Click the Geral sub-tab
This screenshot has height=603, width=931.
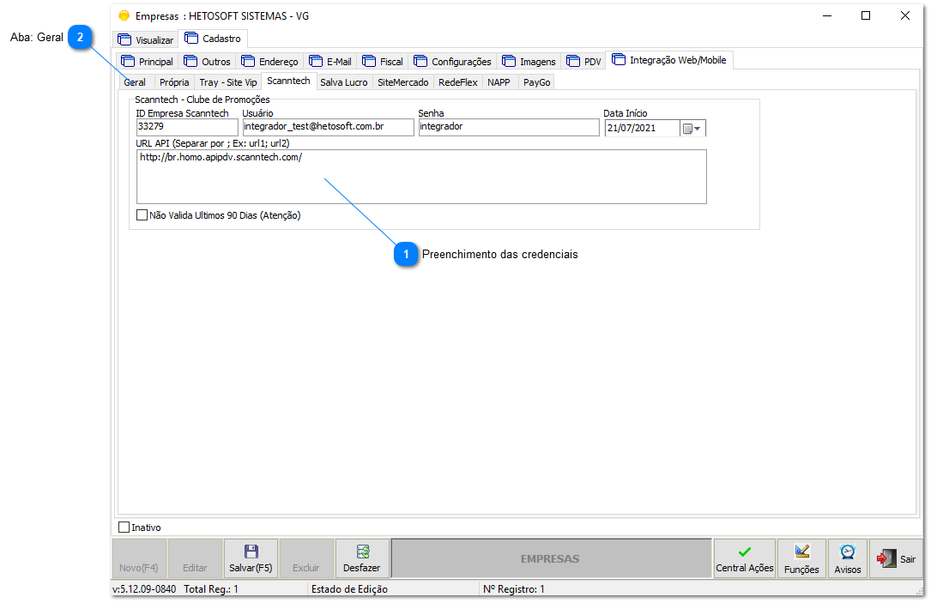coord(135,82)
